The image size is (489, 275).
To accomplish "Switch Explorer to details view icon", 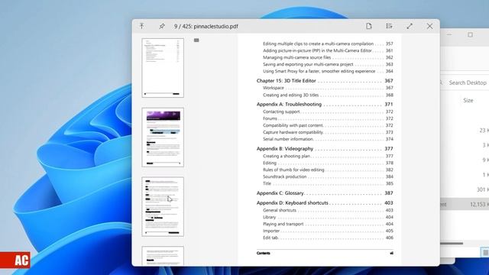I will (x=485, y=253).
